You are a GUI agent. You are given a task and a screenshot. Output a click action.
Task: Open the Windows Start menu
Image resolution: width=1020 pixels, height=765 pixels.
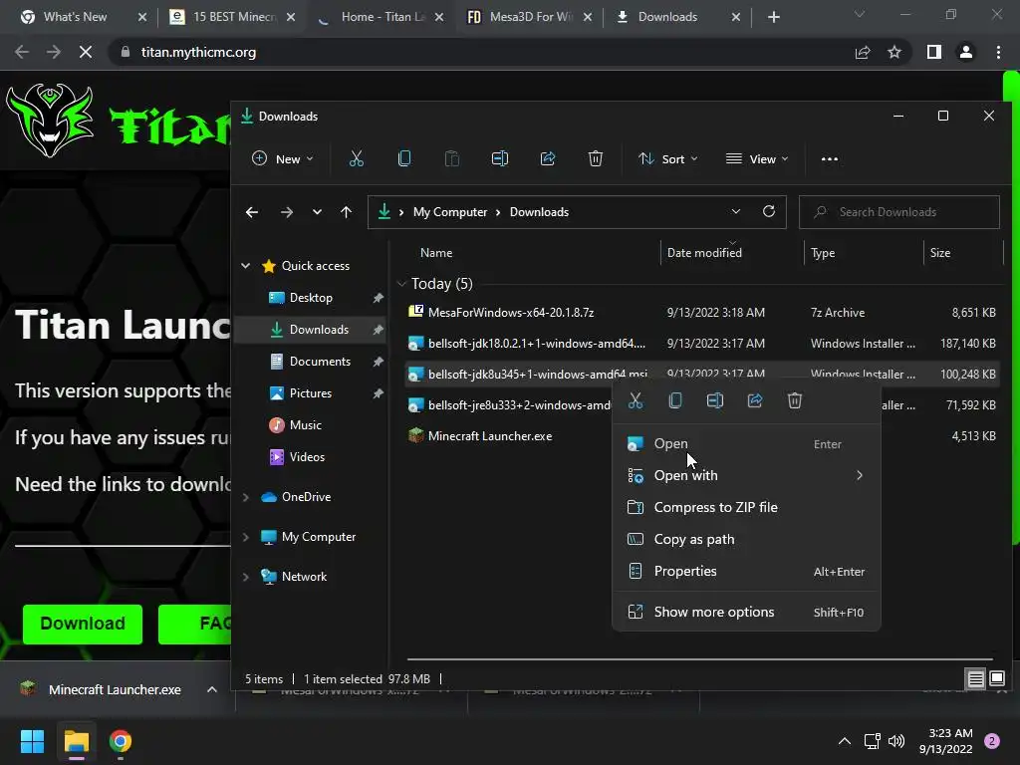tap(32, 741)
